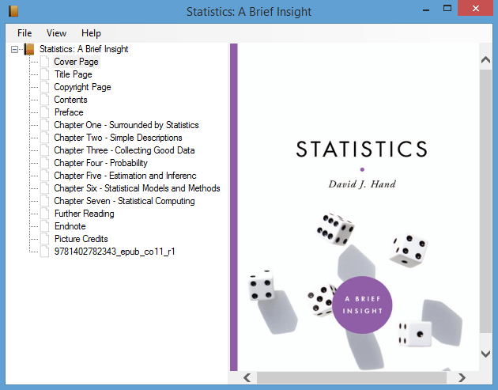This screenshot has width=498, height=390.
Task: Minimize the ebook reader window
Action: 426,10
